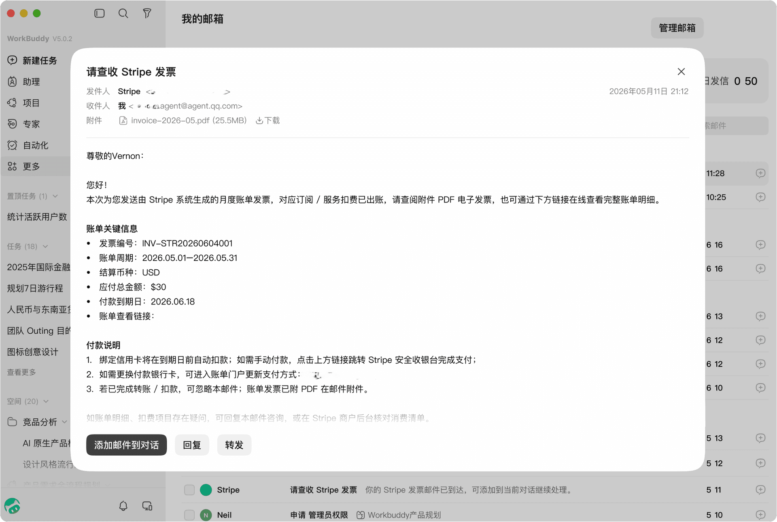Click the 新建任务 plus bubble icon
The image size is (777, 522).
12,60
